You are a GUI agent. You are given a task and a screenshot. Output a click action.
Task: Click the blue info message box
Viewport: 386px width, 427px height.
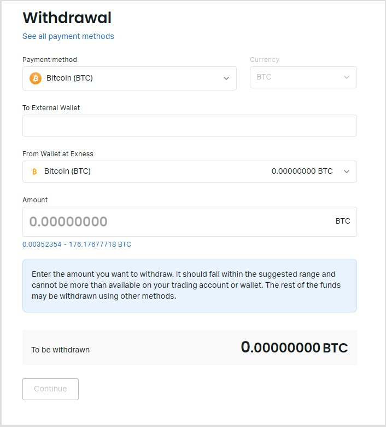pyautogui.click(x=189, y=285)
